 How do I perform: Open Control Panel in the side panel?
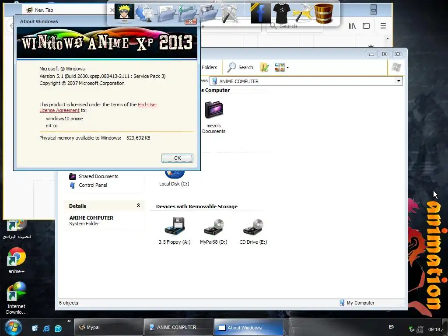[x=88, y=185]
